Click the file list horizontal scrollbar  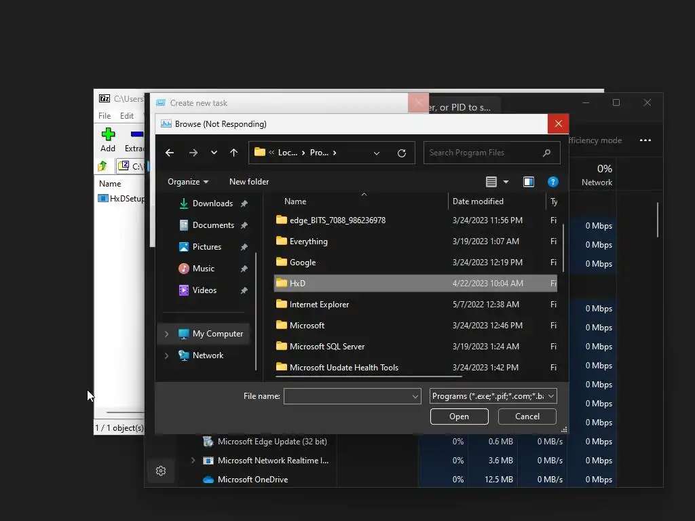[x=369, y=377]
